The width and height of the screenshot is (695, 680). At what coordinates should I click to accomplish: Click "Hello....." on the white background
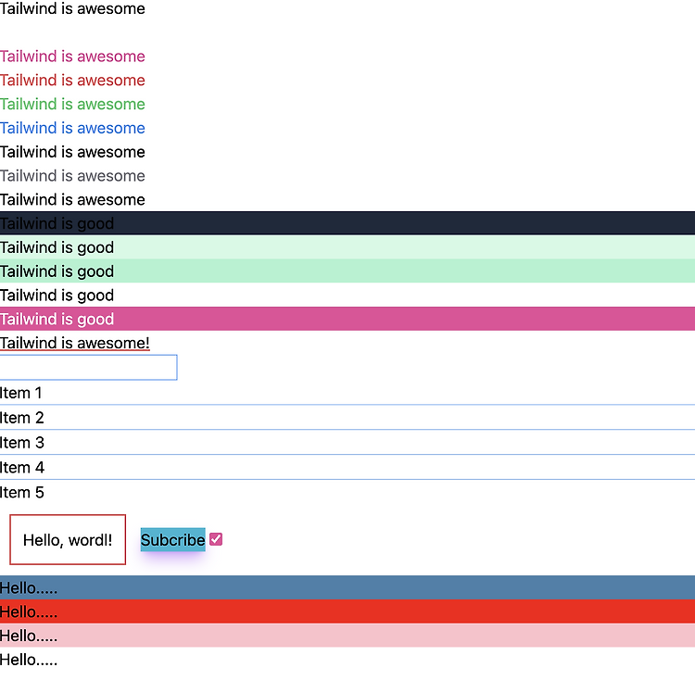tap(29, 660)
